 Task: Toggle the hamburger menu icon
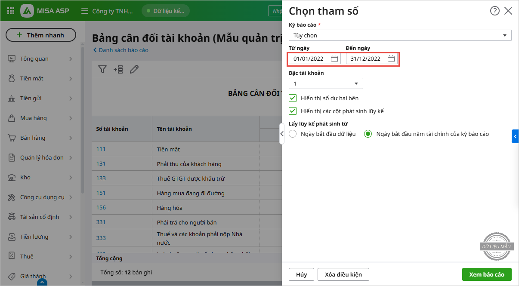[84, 11]
